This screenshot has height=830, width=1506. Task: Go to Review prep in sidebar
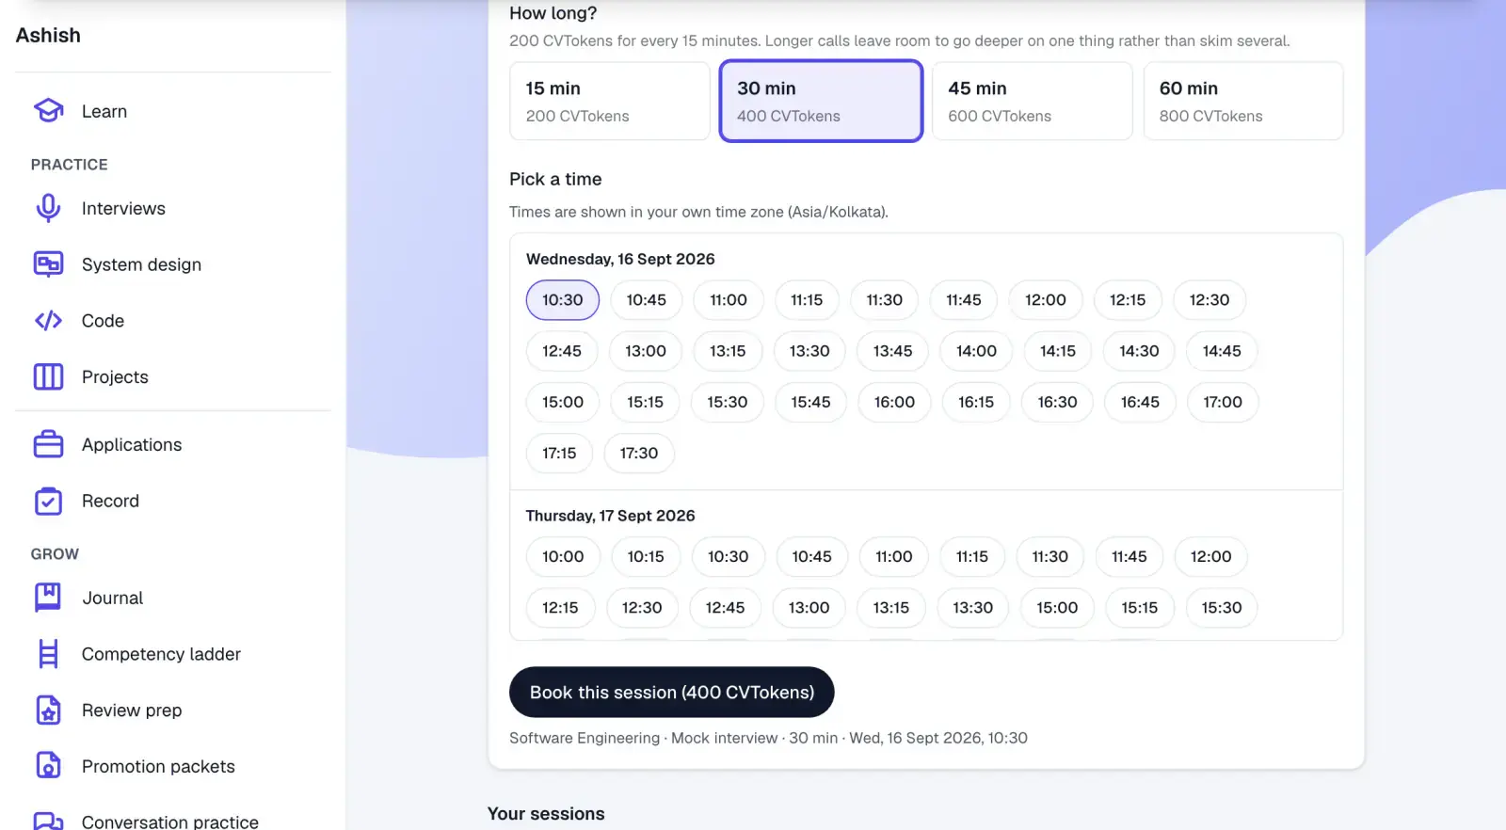coord(132,710)
